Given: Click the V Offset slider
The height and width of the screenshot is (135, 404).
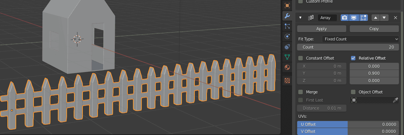Looking at the screenshot, I should pos(348,131).
